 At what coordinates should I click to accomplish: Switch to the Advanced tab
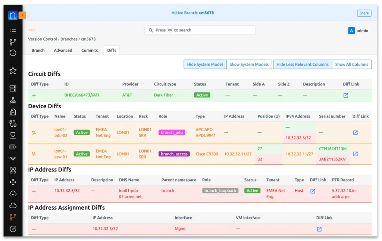[x=63, y=50]
